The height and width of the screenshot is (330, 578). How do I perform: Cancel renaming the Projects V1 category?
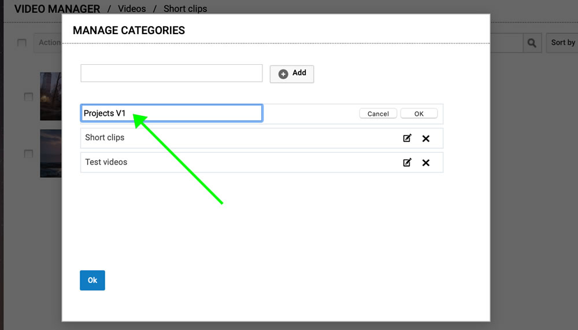tap(378, 113)
